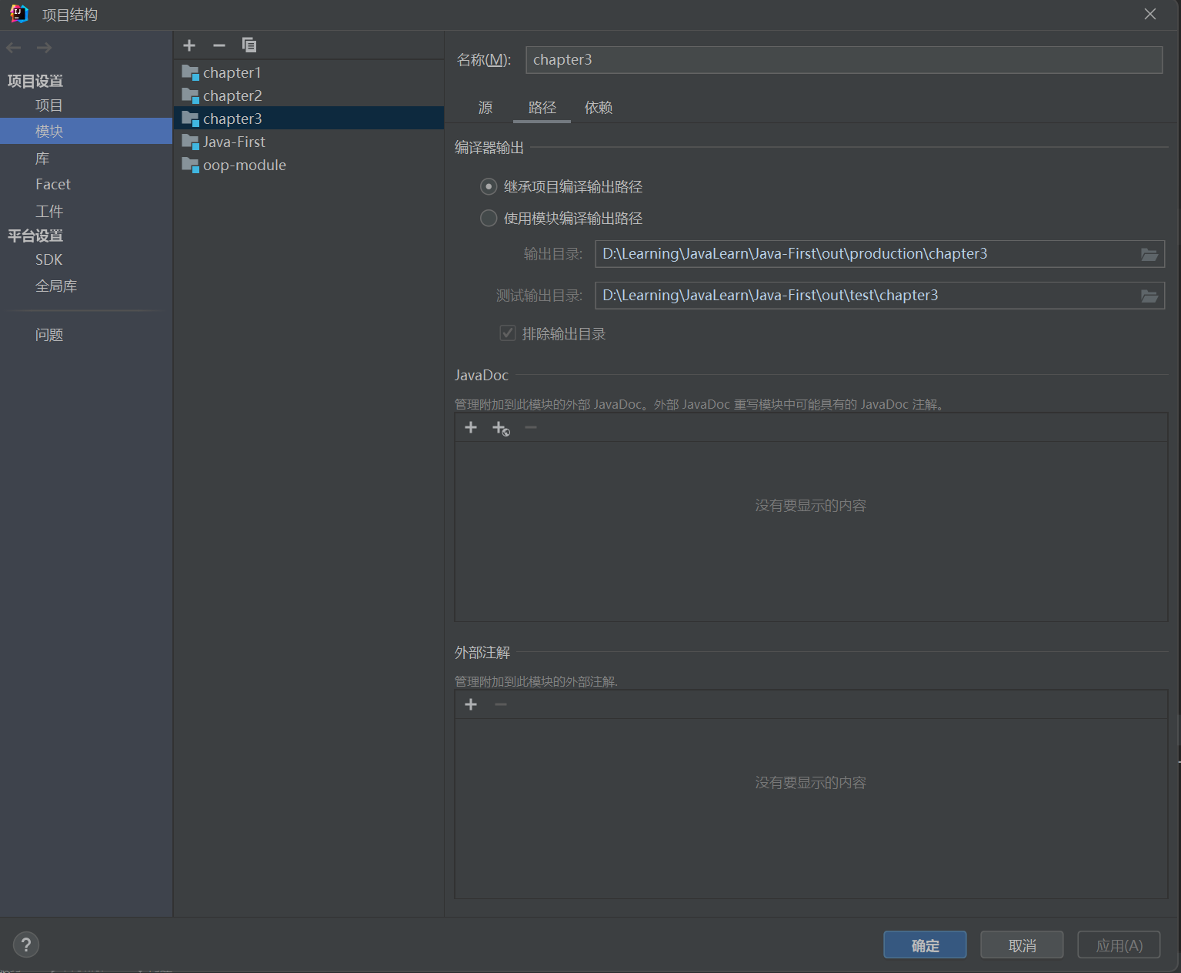Viewport: 1181px width, 973px height.
Task: Click the IntelliJ IDEA title bar icon
Action: (x=18, y=14)
